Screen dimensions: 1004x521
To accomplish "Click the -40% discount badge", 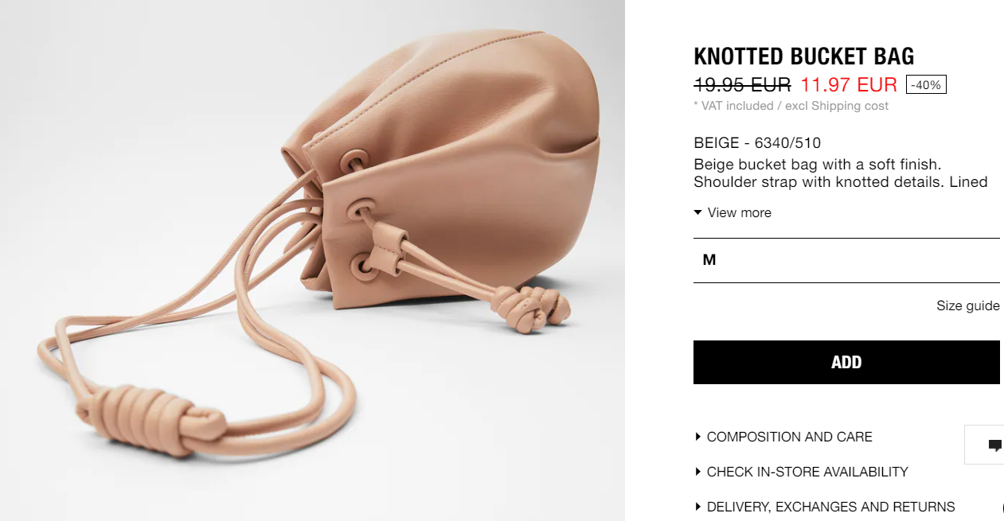I will pos(926,84).
